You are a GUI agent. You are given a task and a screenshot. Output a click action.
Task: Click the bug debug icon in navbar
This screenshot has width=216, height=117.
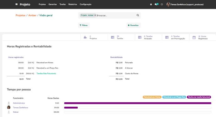(151, 4)
